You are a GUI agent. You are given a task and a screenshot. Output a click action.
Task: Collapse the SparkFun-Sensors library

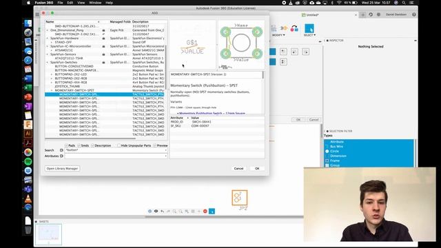[48, 54]
